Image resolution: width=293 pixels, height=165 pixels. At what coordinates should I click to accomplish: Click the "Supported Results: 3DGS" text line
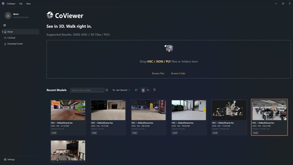coord(78,35)
